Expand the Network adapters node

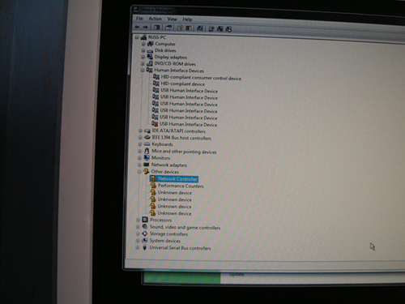(x=139, y=165)
